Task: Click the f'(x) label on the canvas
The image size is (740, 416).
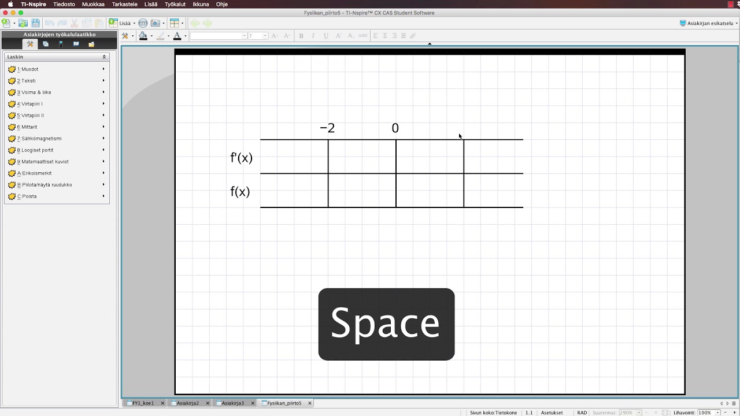Action: (x=241, y=158)
